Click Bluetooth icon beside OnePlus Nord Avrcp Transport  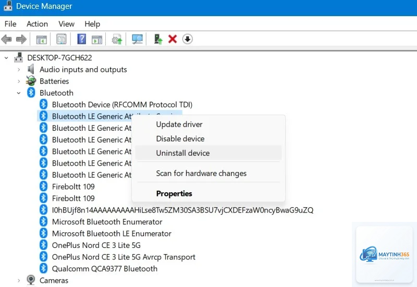coord(43,257)
